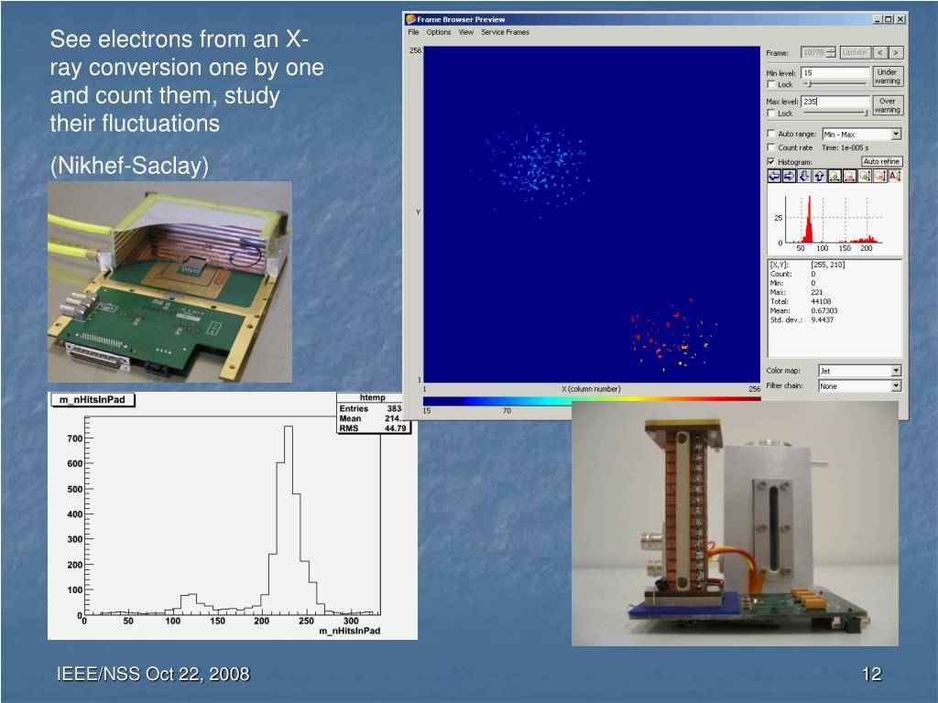
Task: Click the red histogram plot in the side panel
Action: pos(834,220)
